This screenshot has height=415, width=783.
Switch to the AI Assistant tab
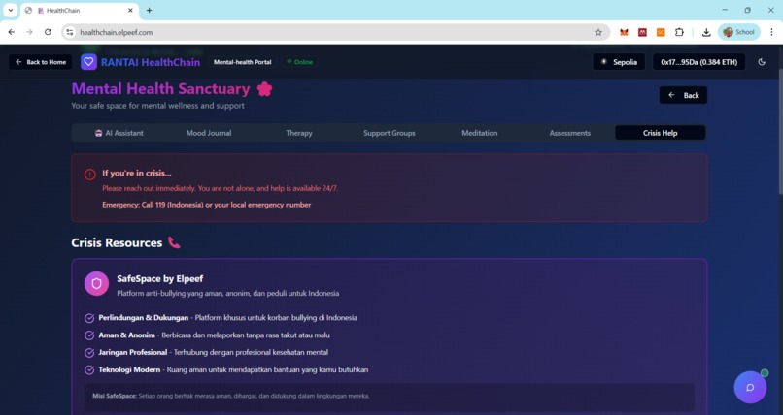pyautogui.click(x=119, y=133)
